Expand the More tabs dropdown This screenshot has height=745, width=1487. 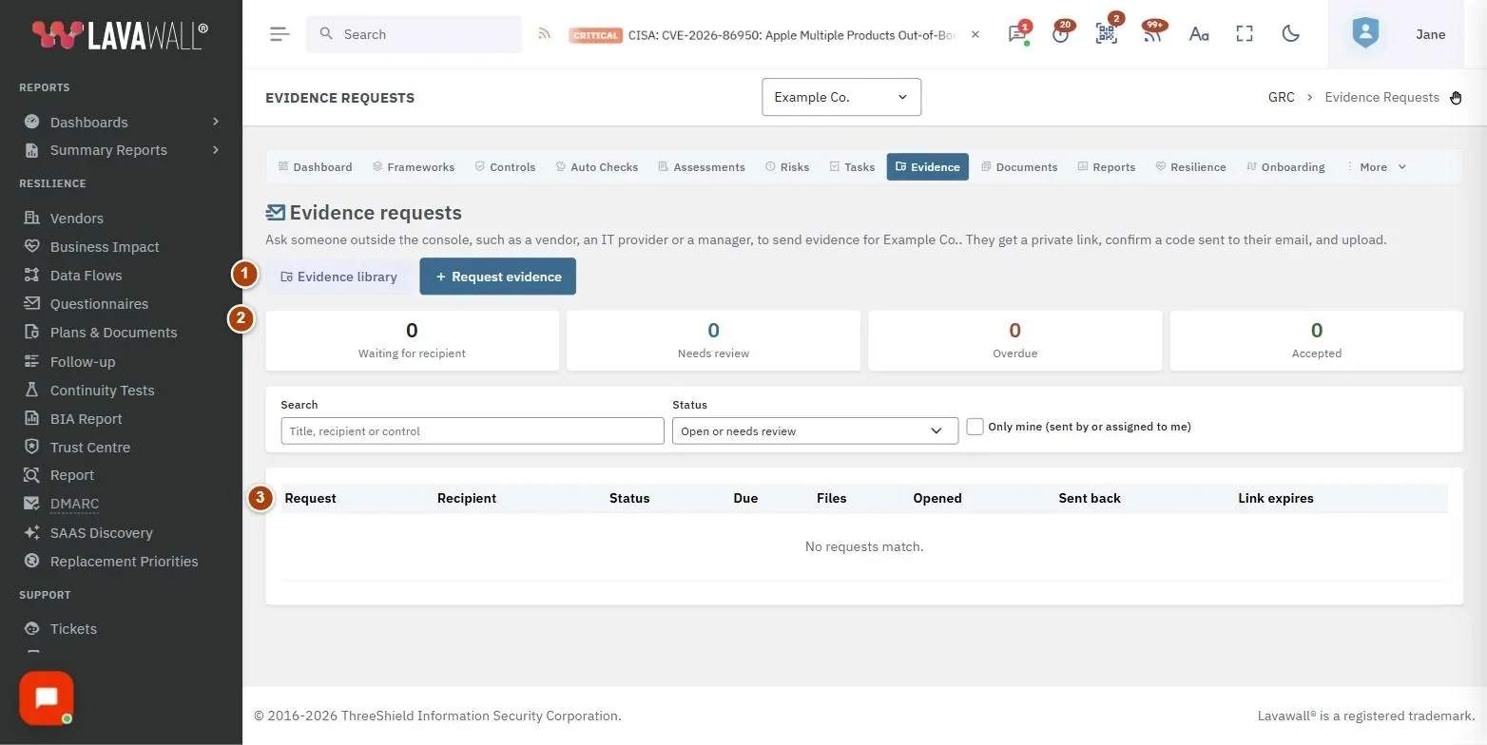(1377, 166)
